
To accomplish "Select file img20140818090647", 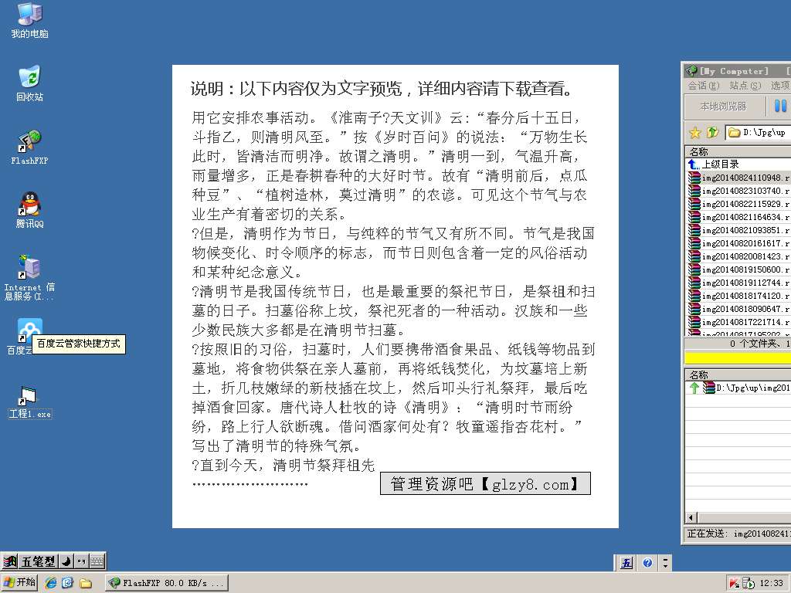I will pos(739,309).
